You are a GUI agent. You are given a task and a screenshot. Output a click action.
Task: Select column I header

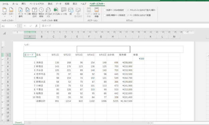coord(126,37)
